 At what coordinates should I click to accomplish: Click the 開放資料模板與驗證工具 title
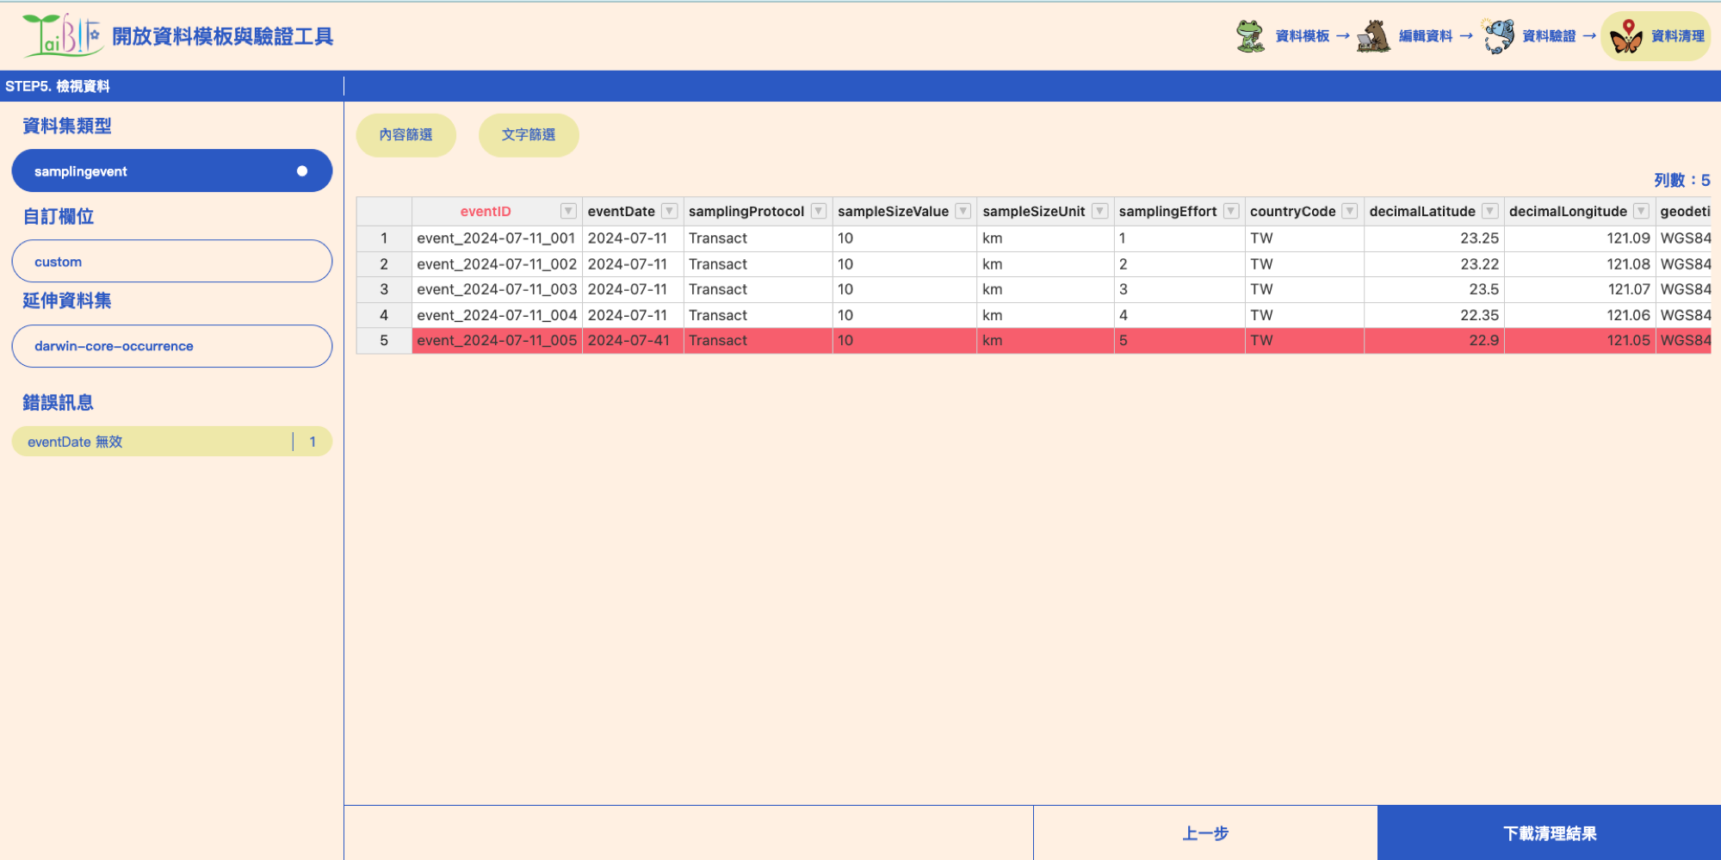point(222,36)
